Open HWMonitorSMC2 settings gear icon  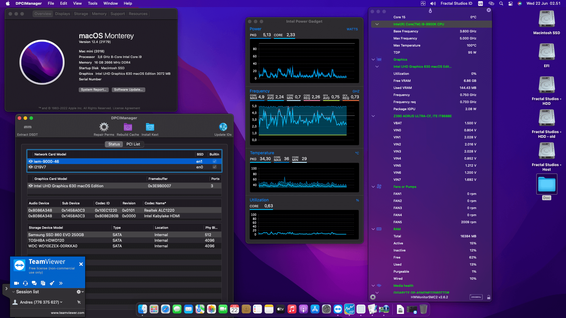coord(373,297)
